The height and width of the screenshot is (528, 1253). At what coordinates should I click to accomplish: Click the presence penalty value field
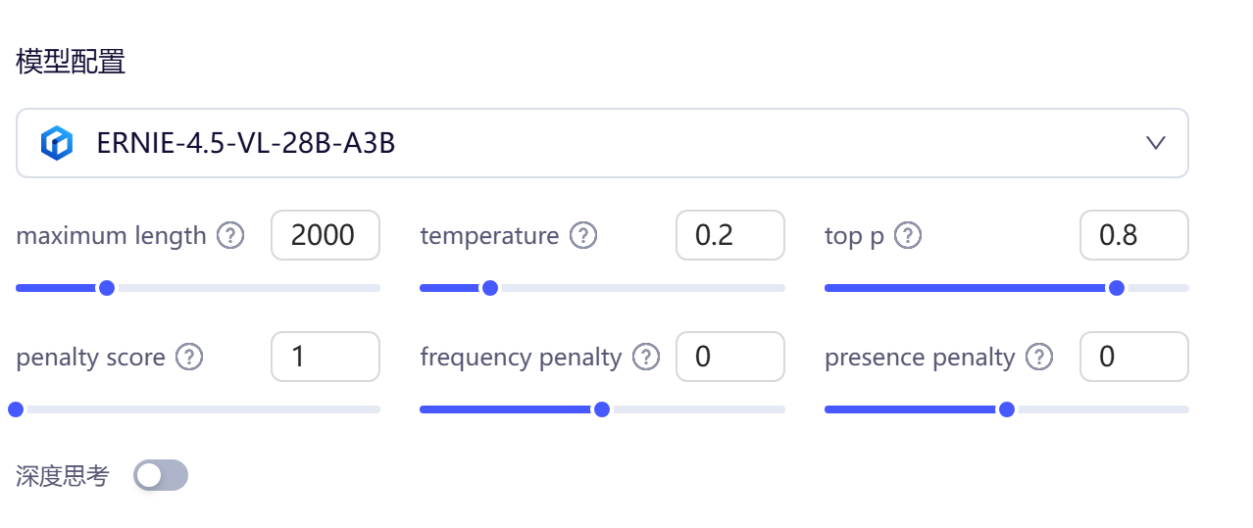click(1134, 357)
